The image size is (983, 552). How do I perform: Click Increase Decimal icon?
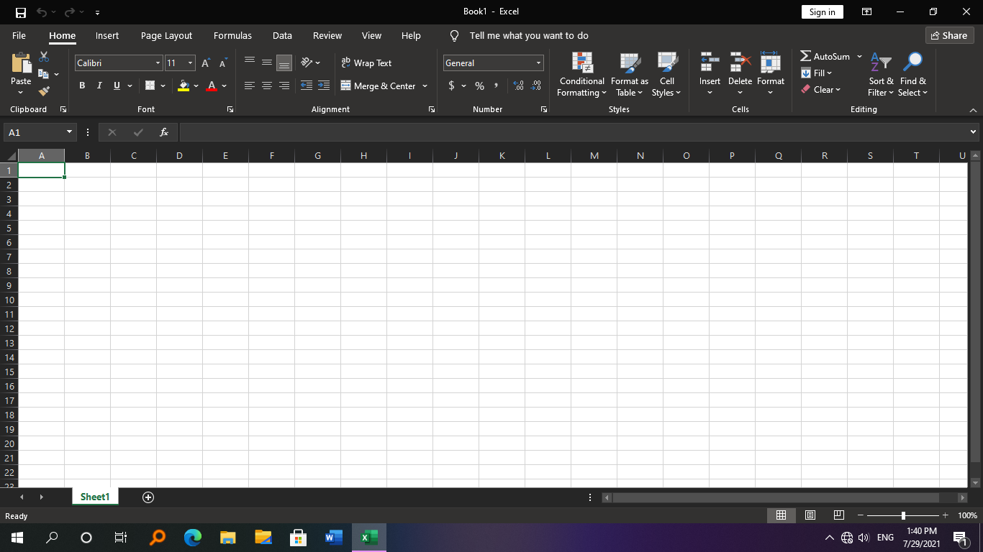point(519,86)
